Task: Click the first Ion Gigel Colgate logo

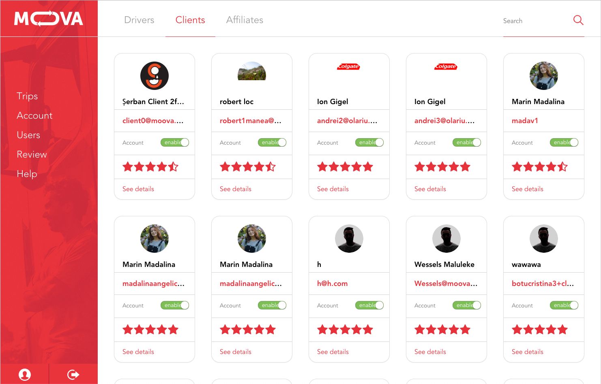Action: (x=349, y=67)
